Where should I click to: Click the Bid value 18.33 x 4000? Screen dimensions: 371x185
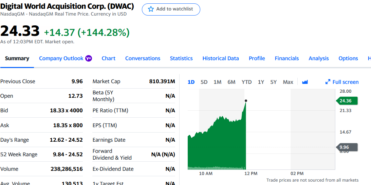(66, 111)
